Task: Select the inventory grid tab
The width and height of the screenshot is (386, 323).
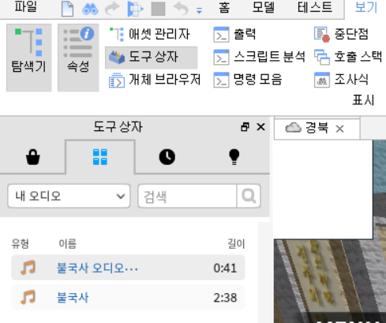Action: click(100, 157)
